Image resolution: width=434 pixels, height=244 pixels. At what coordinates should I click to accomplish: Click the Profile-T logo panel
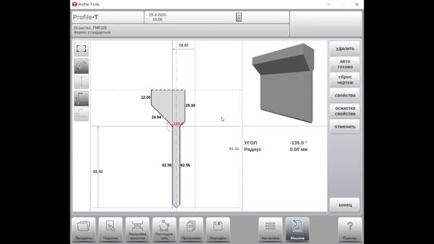(108, 17)
